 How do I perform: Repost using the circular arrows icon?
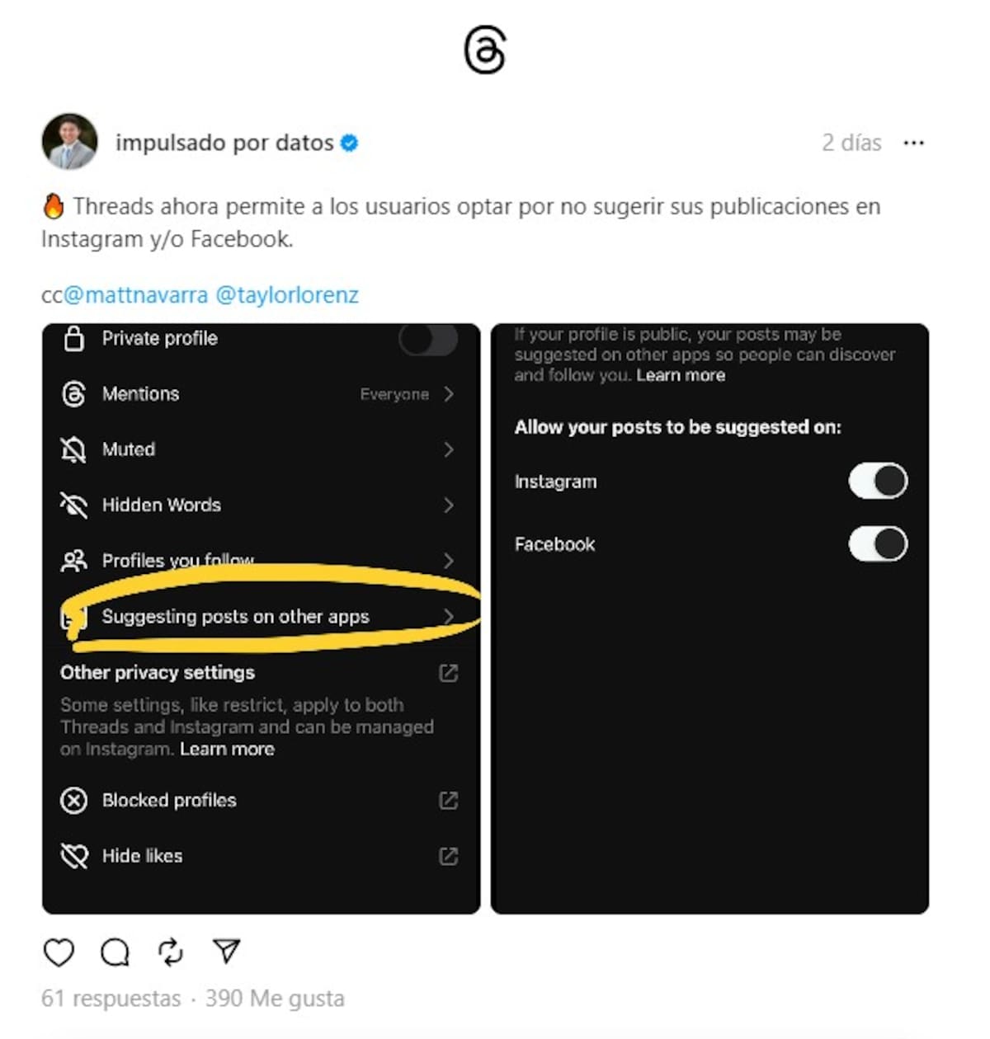[171, 952]
